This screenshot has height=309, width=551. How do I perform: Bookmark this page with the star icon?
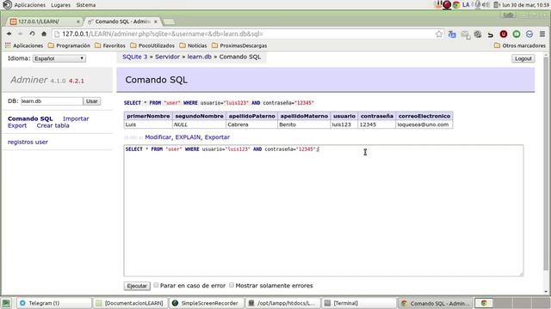point(439,34)
